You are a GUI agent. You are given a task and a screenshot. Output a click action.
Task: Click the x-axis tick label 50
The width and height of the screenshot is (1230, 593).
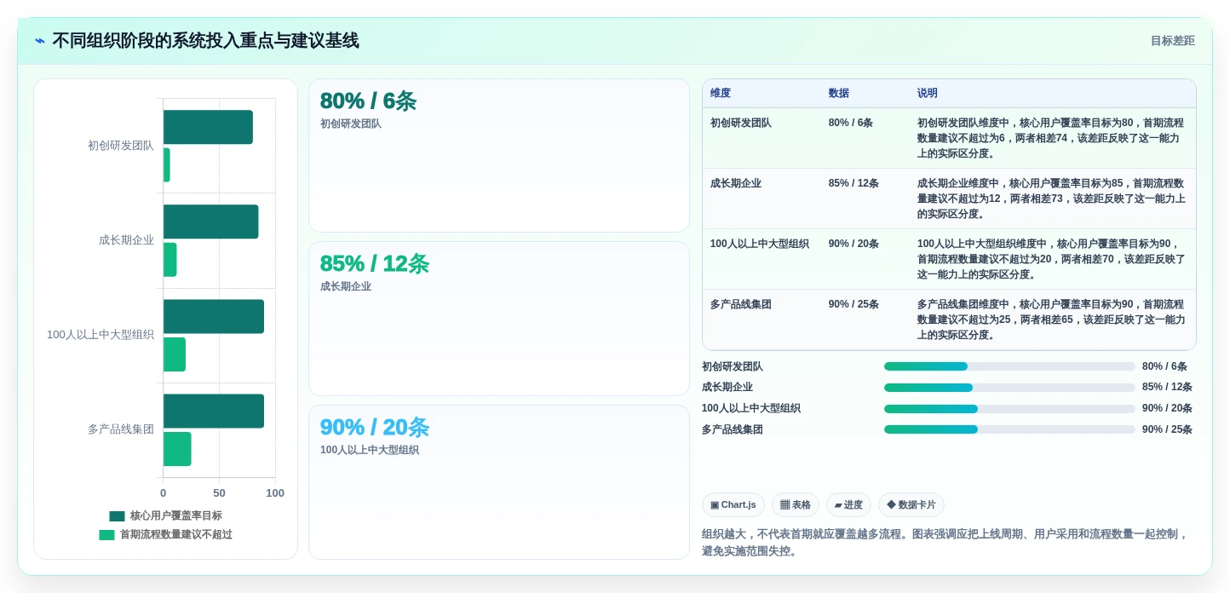[x=219, y=493]
